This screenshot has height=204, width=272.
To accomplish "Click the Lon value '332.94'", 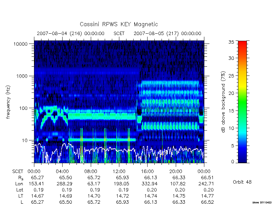I will click(150, 184).
